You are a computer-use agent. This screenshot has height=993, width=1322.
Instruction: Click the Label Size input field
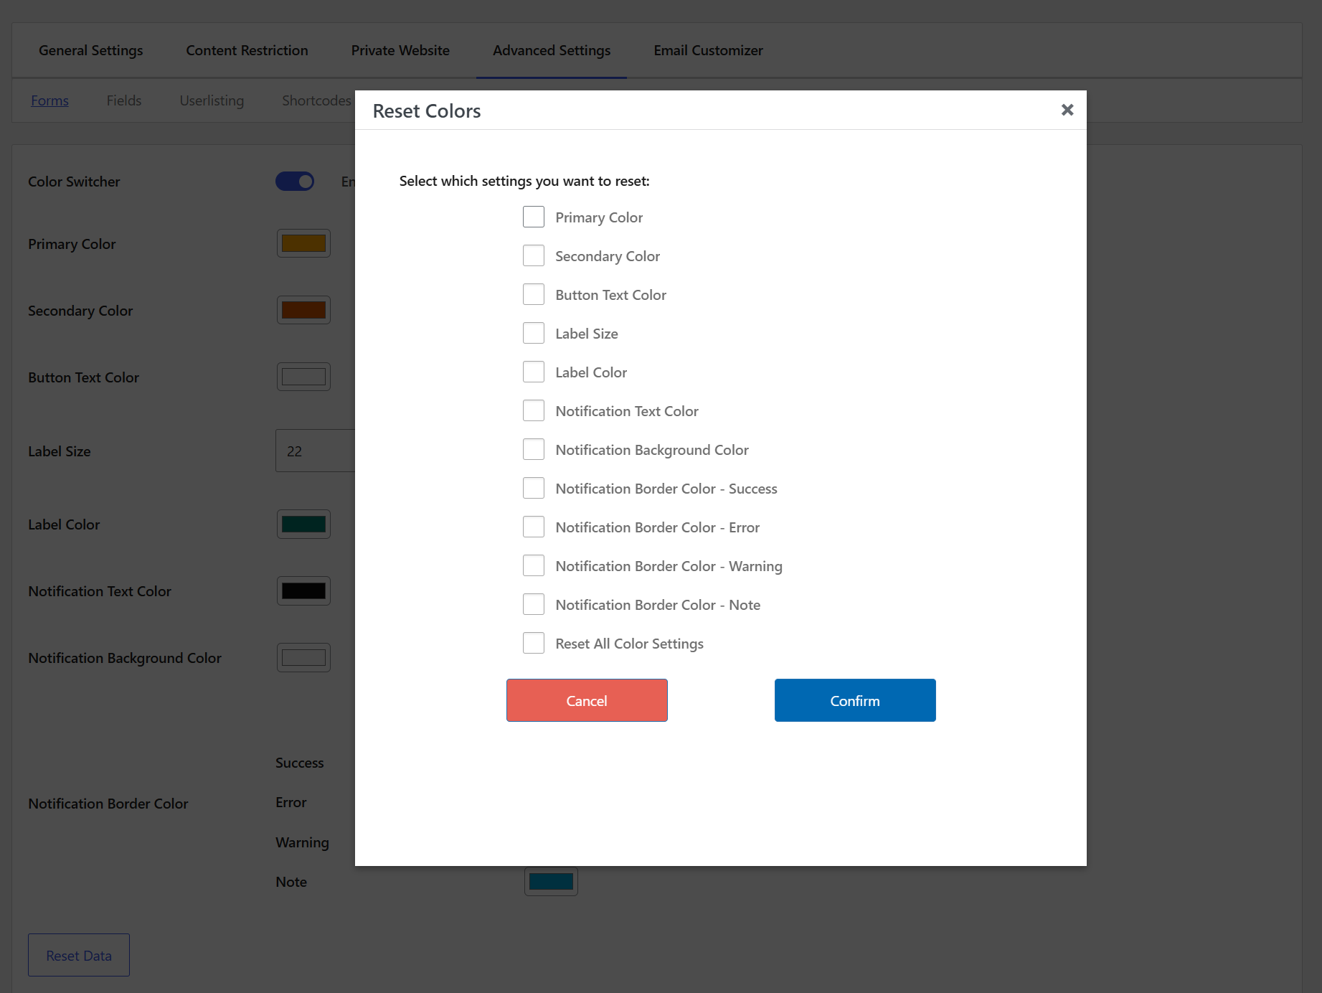316,451
